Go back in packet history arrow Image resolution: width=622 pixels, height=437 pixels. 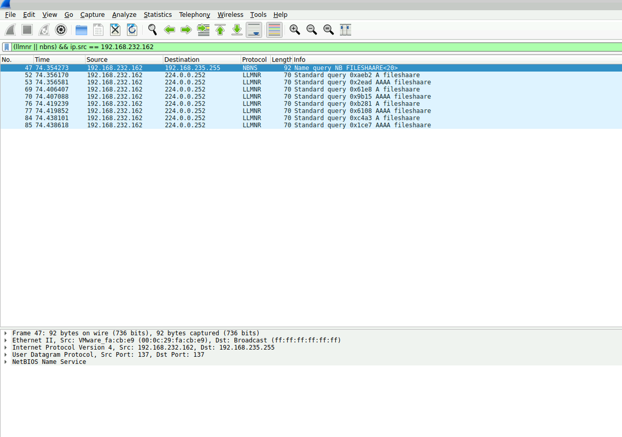click(170, 29)
